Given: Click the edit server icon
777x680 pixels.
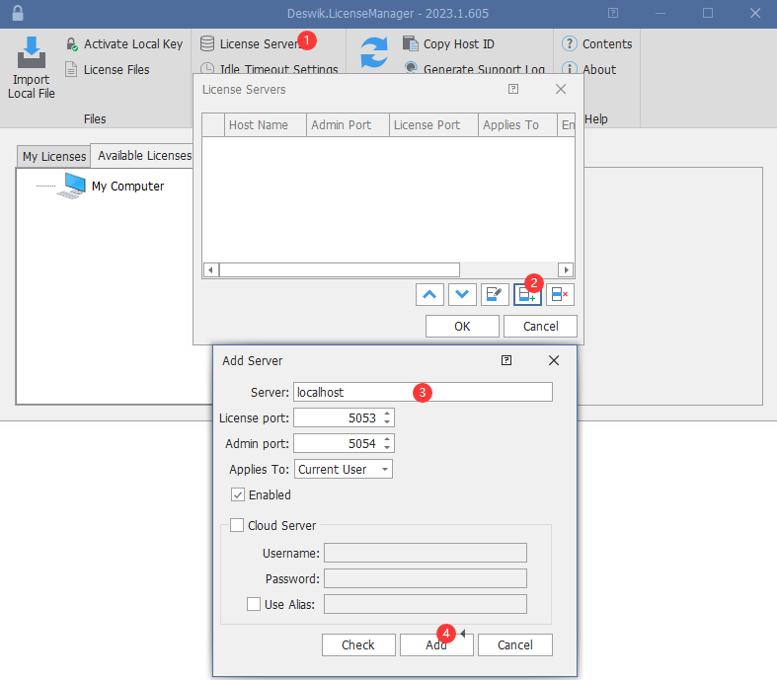Looking at the screenshot, I should pos(495,295).
